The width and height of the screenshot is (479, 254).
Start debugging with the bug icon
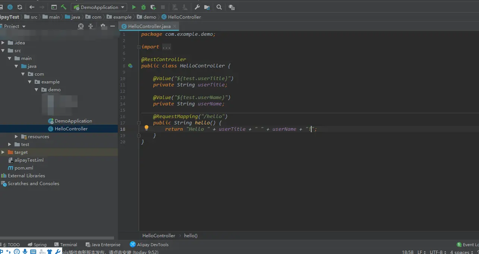click(144, 7)
